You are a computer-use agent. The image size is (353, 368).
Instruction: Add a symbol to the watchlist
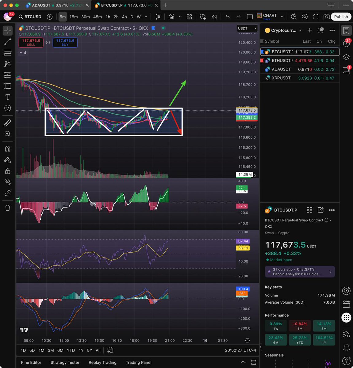[x=310, y=30]
